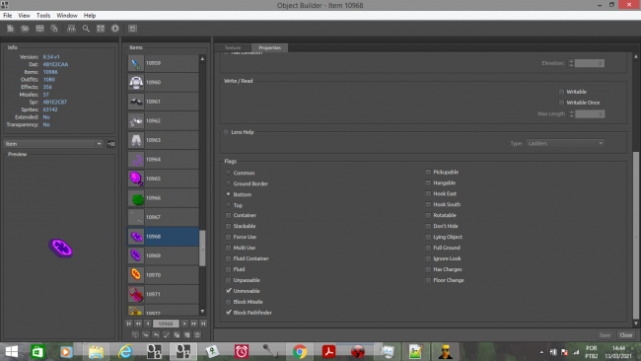Select the Common radio option
The height and width of the screenshot is (361, 641).
coord(228,173)
